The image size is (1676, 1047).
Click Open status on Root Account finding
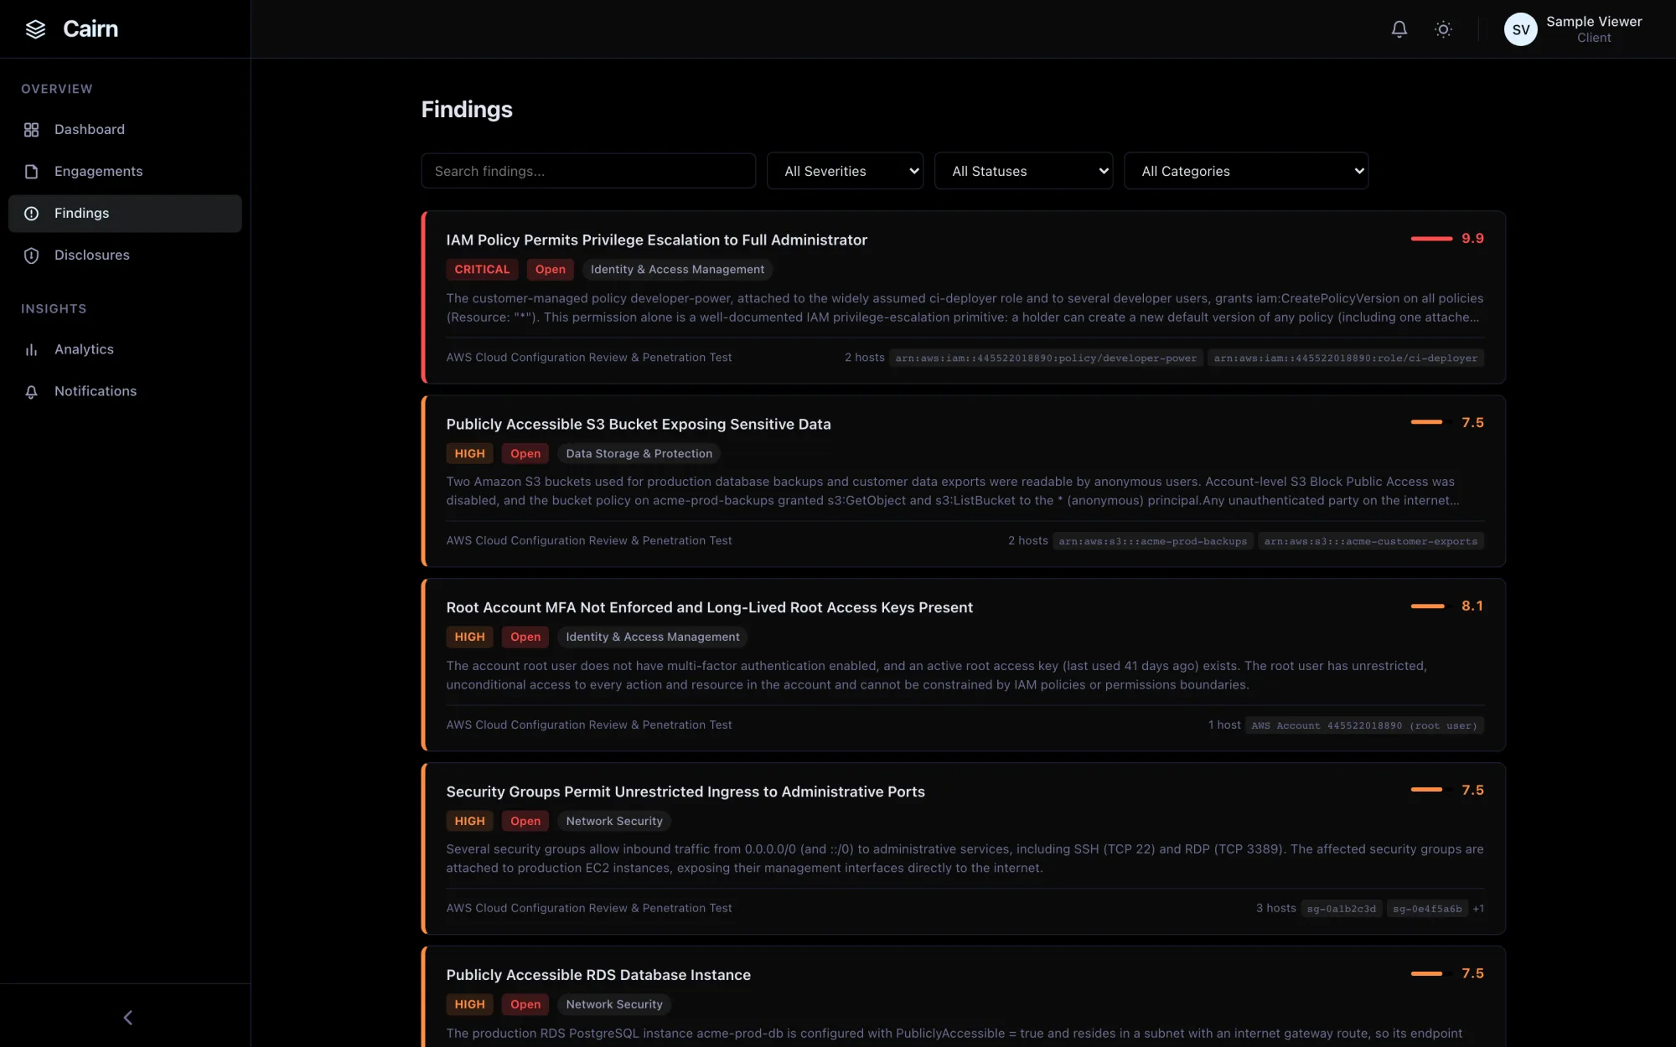click(x=525, y=637)
